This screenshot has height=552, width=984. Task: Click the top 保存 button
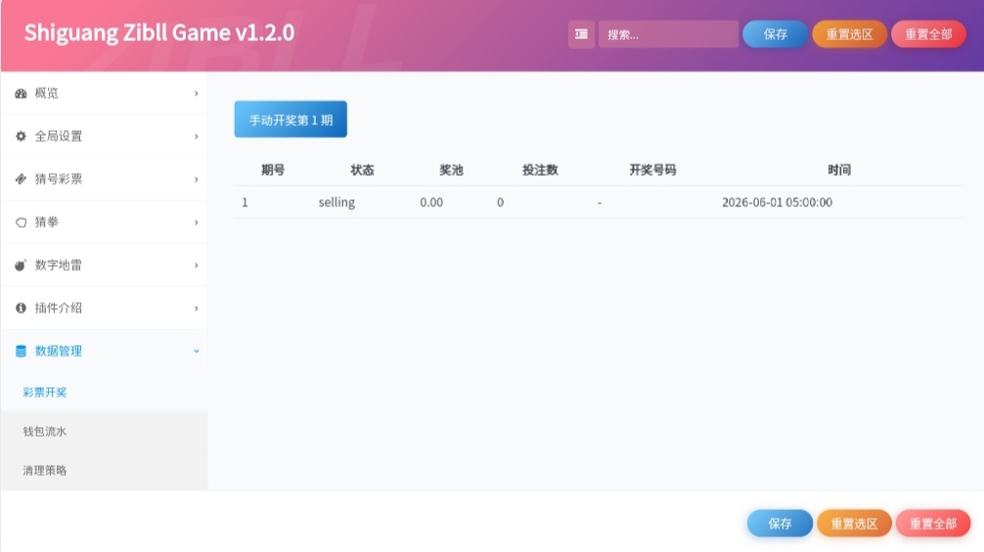point(775,34)
